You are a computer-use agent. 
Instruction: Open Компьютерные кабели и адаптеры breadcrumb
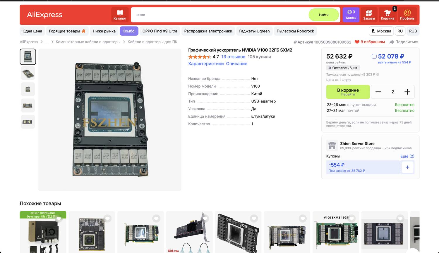(88, 42)
